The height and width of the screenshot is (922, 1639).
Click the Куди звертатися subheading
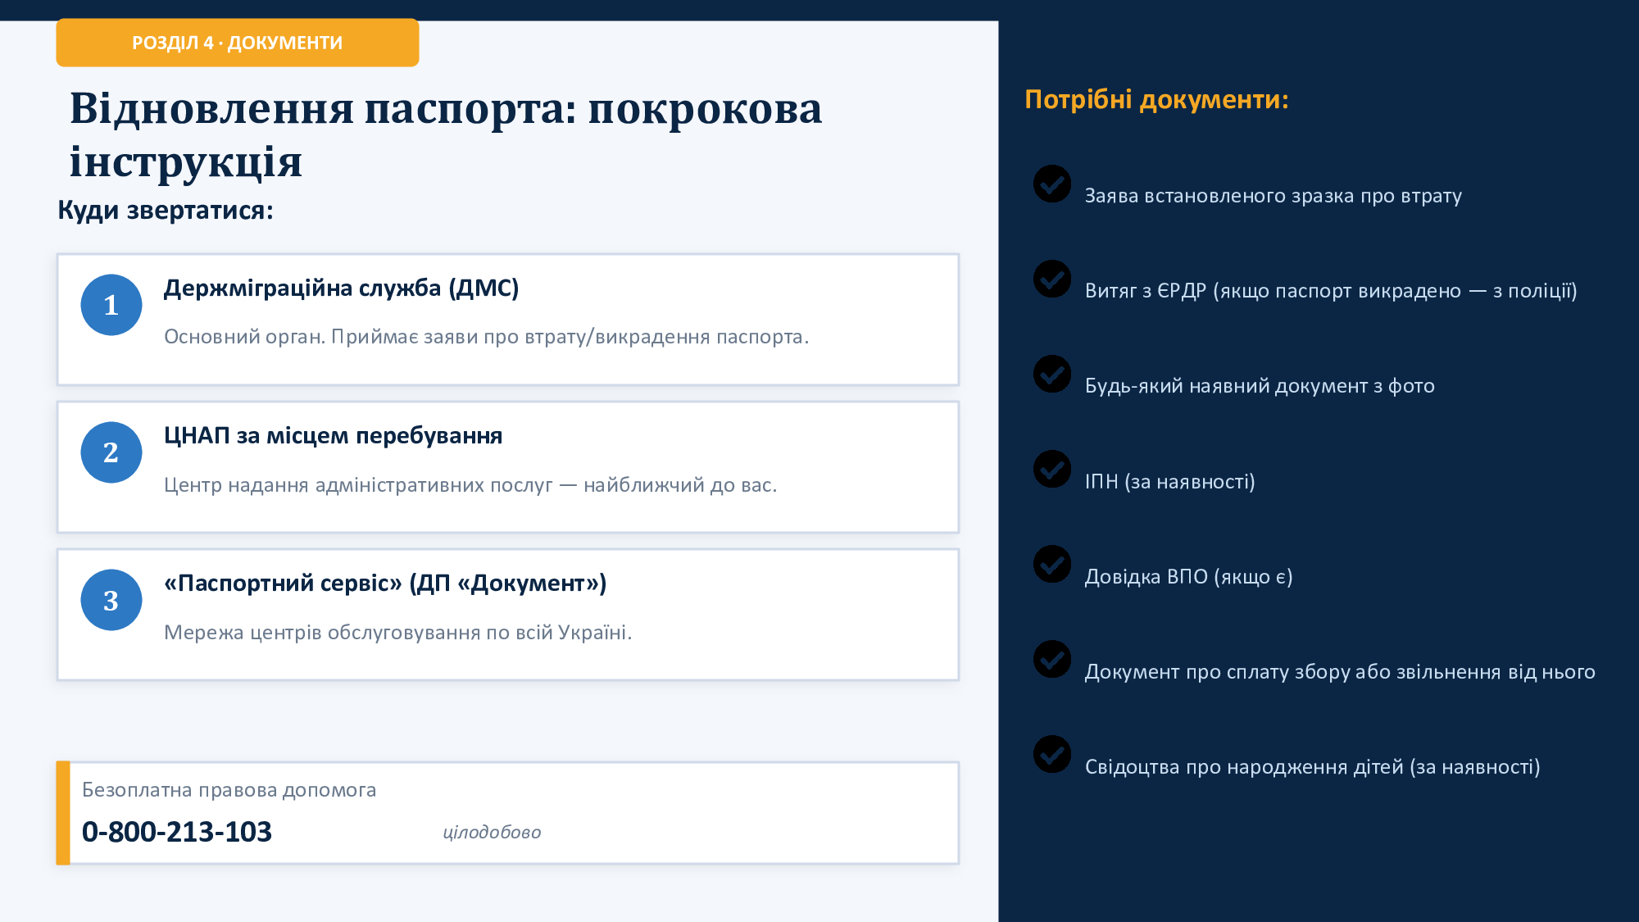click(166, 211)
